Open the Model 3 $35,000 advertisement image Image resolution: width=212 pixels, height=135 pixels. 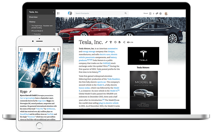[x=144, y=90]
